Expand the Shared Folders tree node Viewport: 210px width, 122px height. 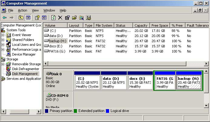[x=3, y=40]
